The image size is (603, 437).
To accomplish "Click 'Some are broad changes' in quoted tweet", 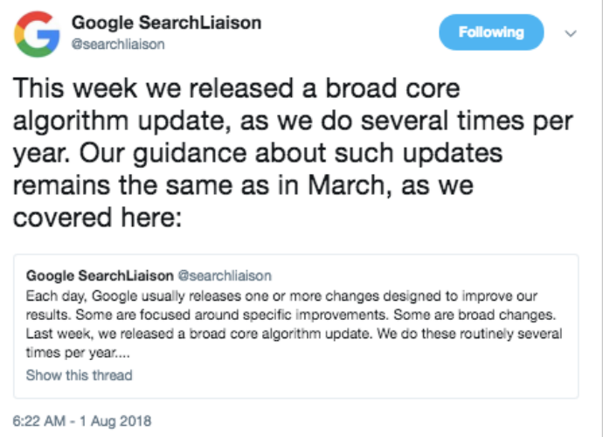I will point(475,315).
